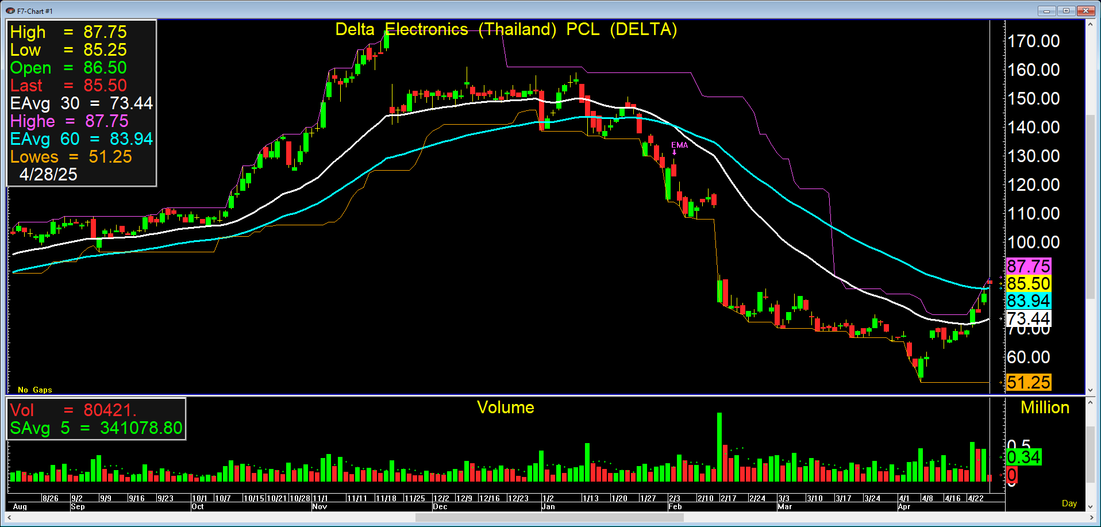Click the Lowes = 51.25 legend line
Viewport: 1101px width, 527px height.
coord(71,156)
